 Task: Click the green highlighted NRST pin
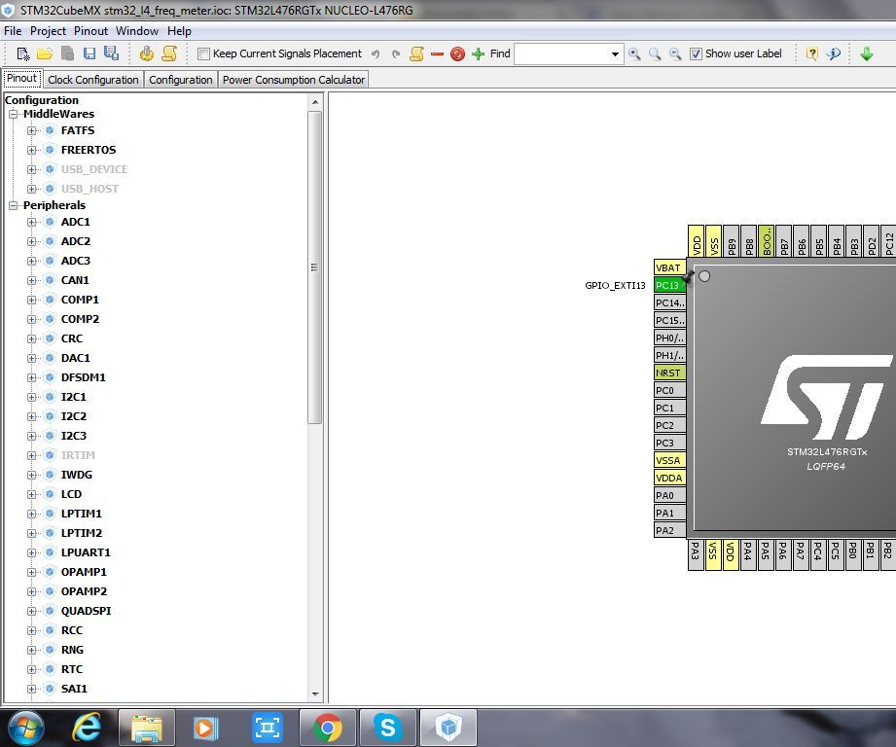pyautogui.click(x=668, y=373)
